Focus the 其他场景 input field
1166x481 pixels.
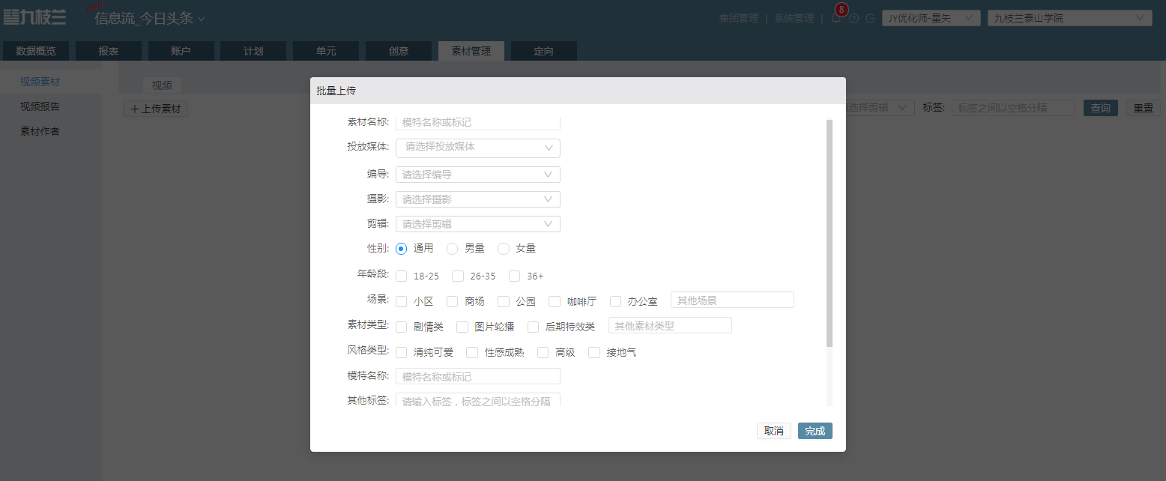[732, 300]
